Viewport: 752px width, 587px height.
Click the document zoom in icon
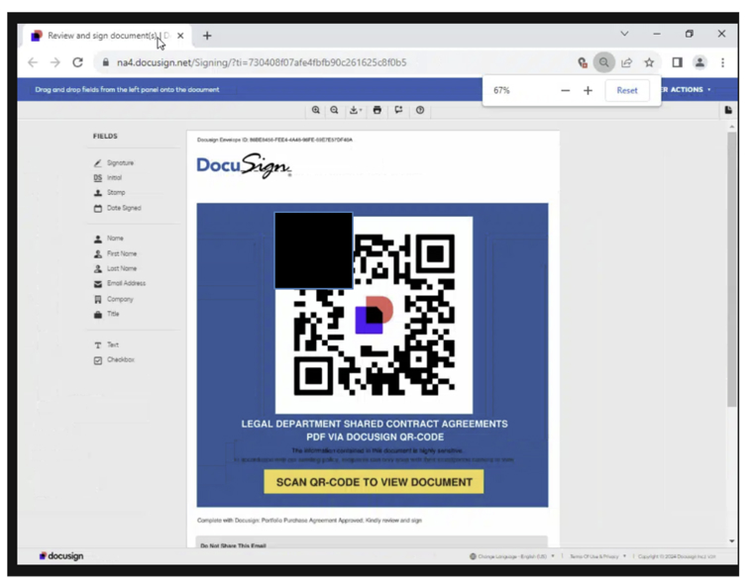click(x=316, y=110)
